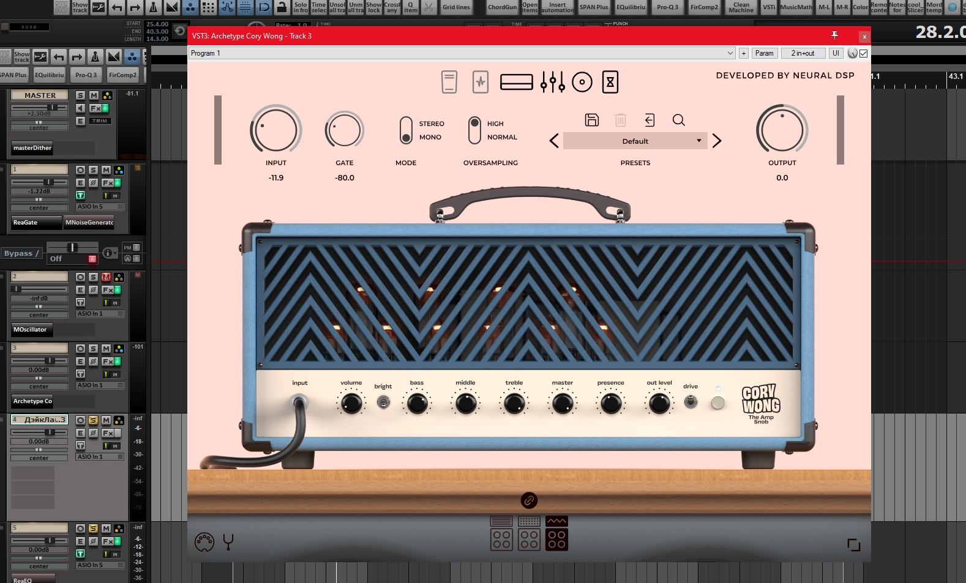Viewport: 966px width, 583px height.
Task: Open the ReaGate FX on track 1
Action: (36, 223)
